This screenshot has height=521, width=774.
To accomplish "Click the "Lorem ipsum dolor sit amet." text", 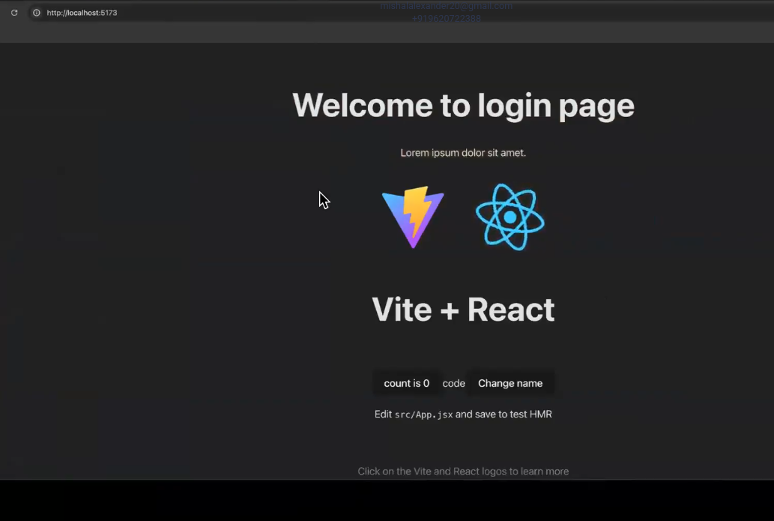I will pyautogui.click(x=463, y=153).
